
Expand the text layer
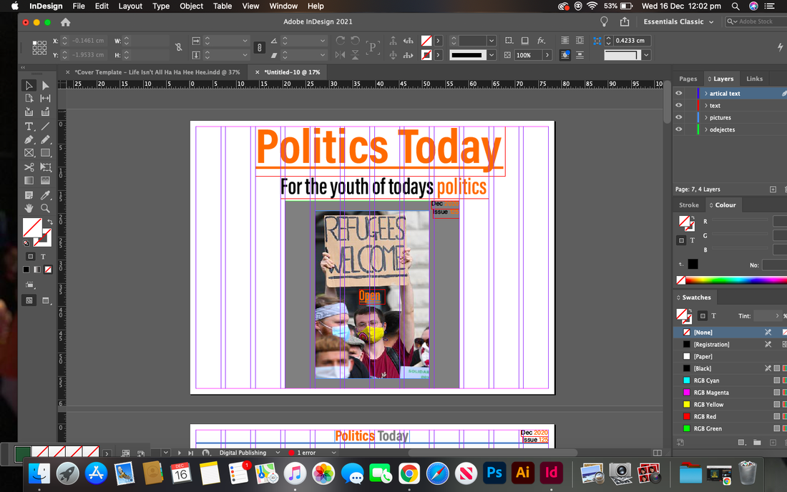coord(705,105)
